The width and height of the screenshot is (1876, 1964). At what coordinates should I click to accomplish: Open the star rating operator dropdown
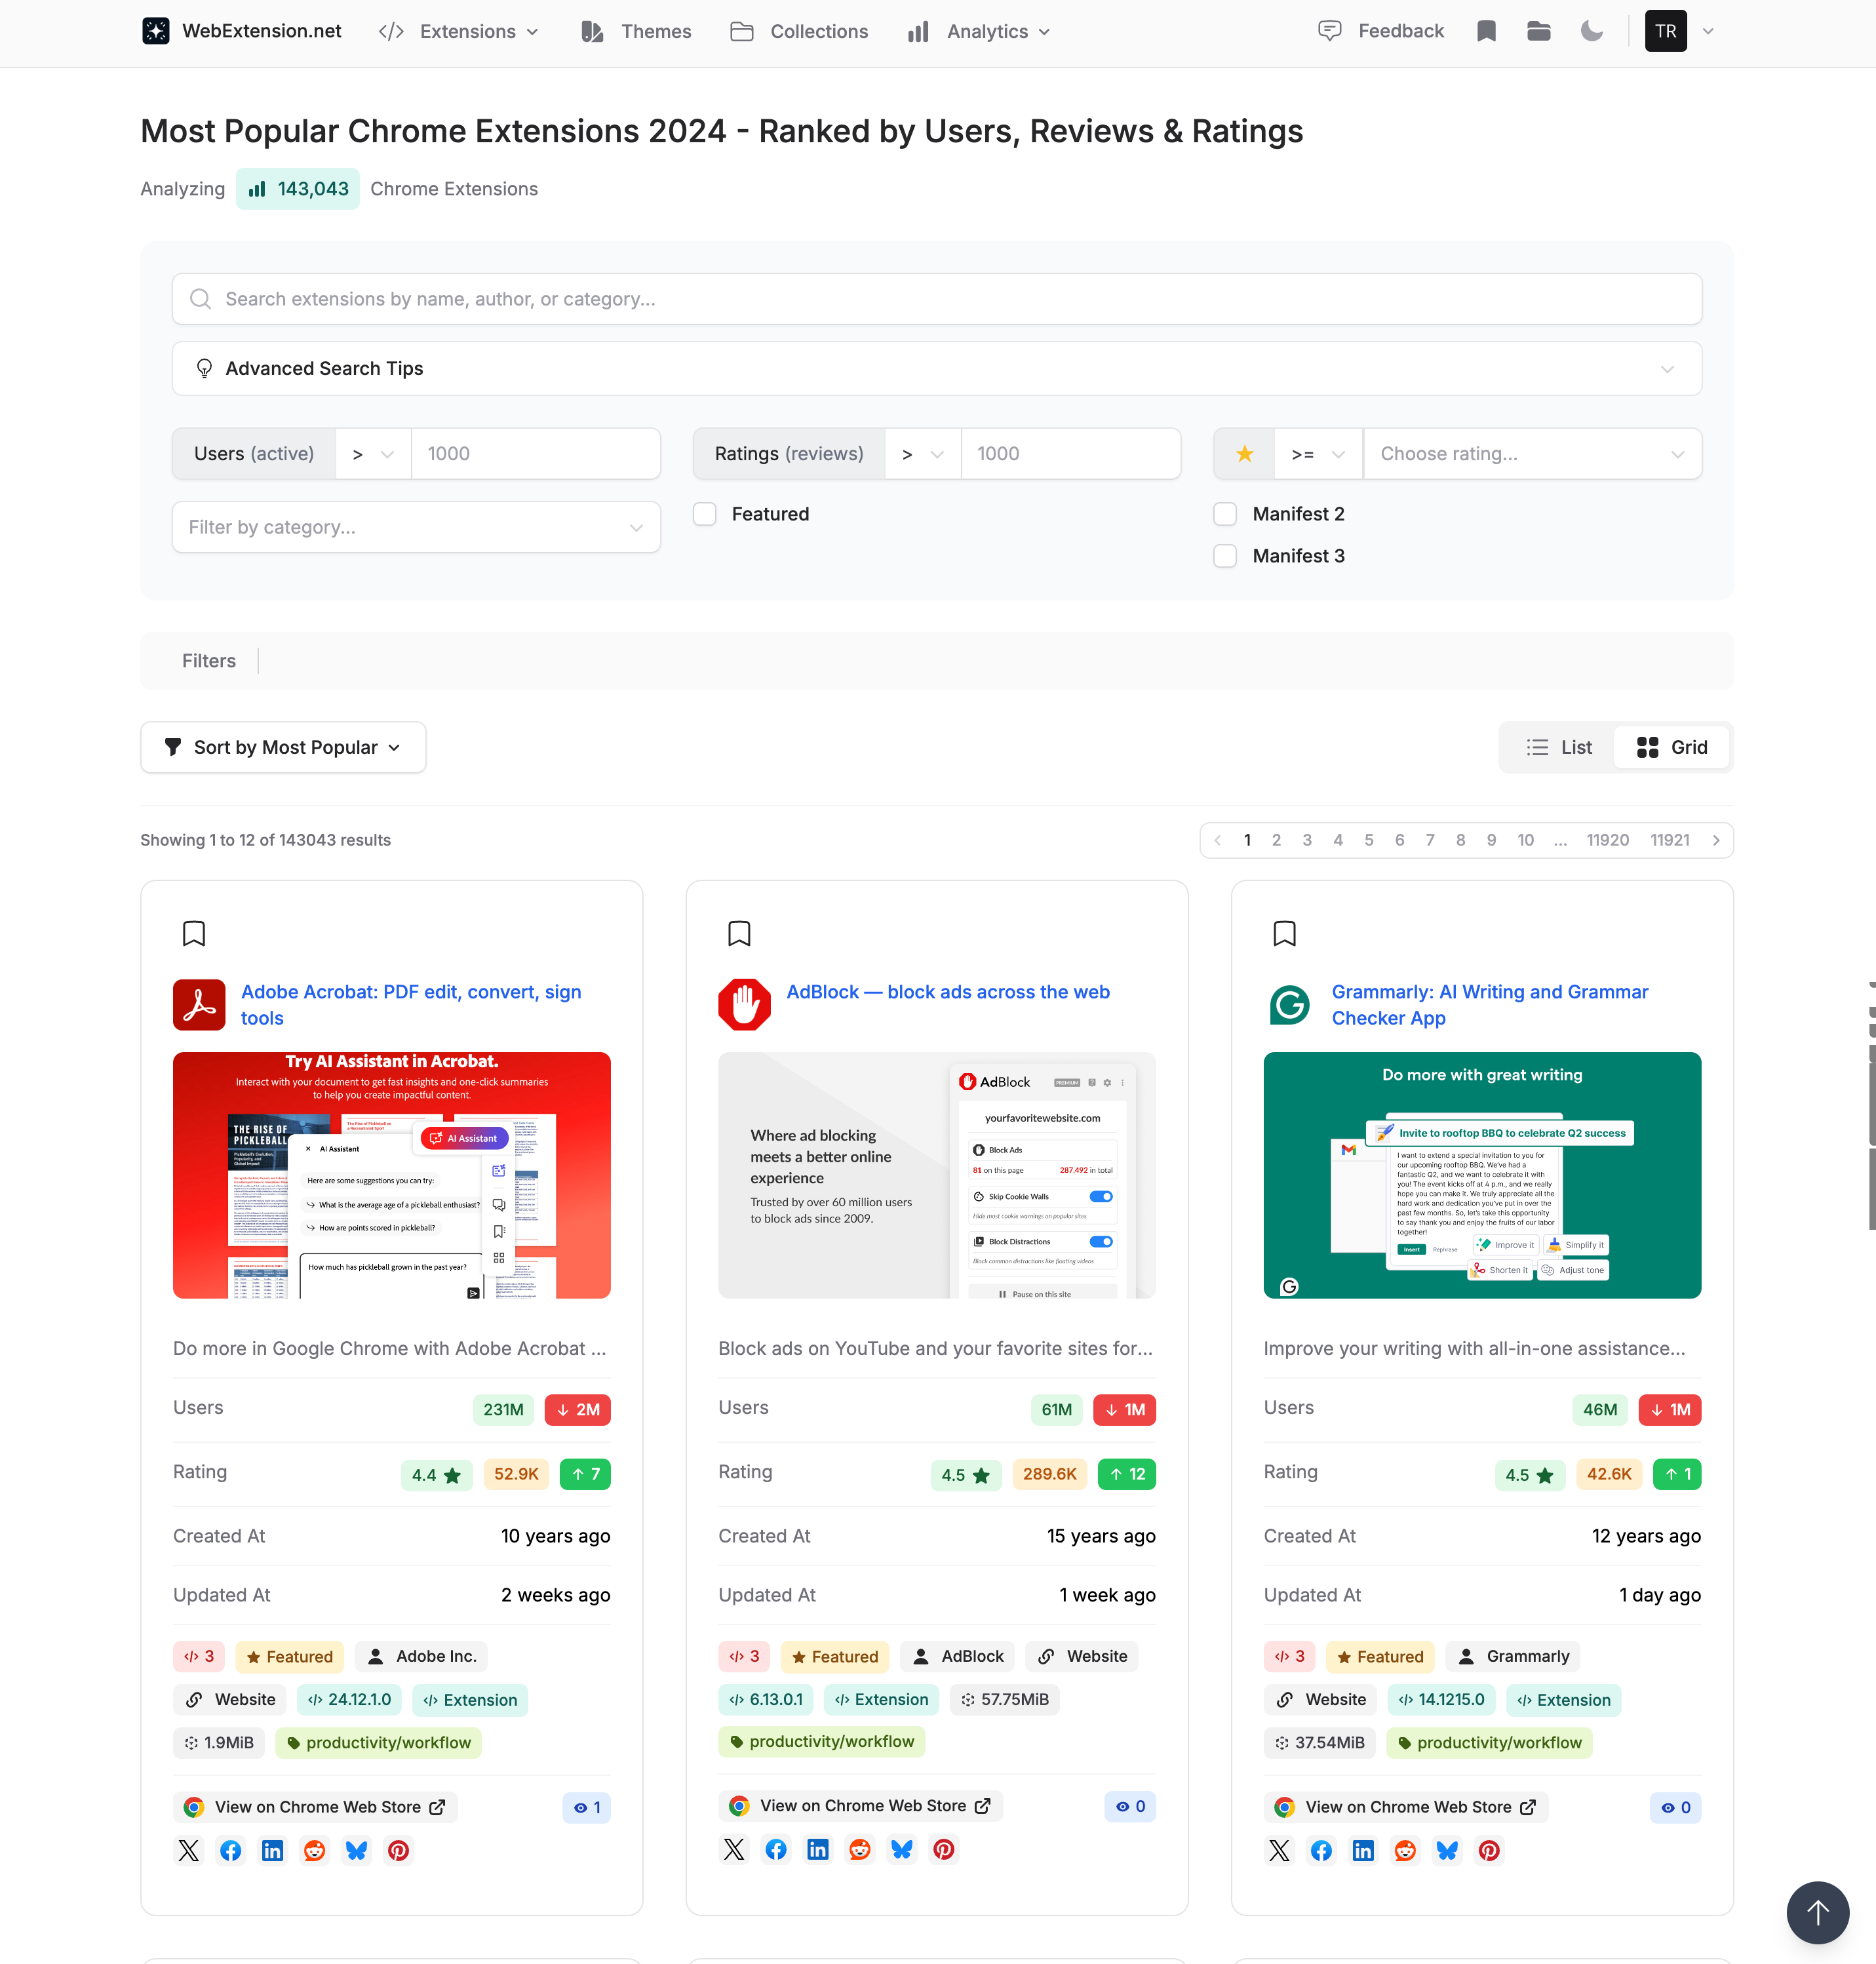[x=1319, y=454]
